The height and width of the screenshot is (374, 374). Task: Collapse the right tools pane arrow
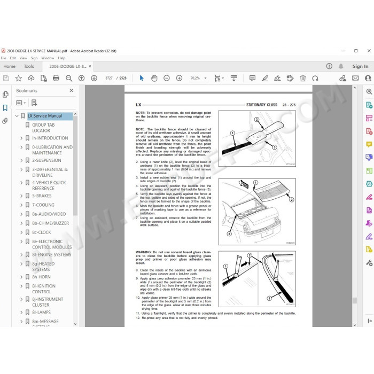coord(370,321)
